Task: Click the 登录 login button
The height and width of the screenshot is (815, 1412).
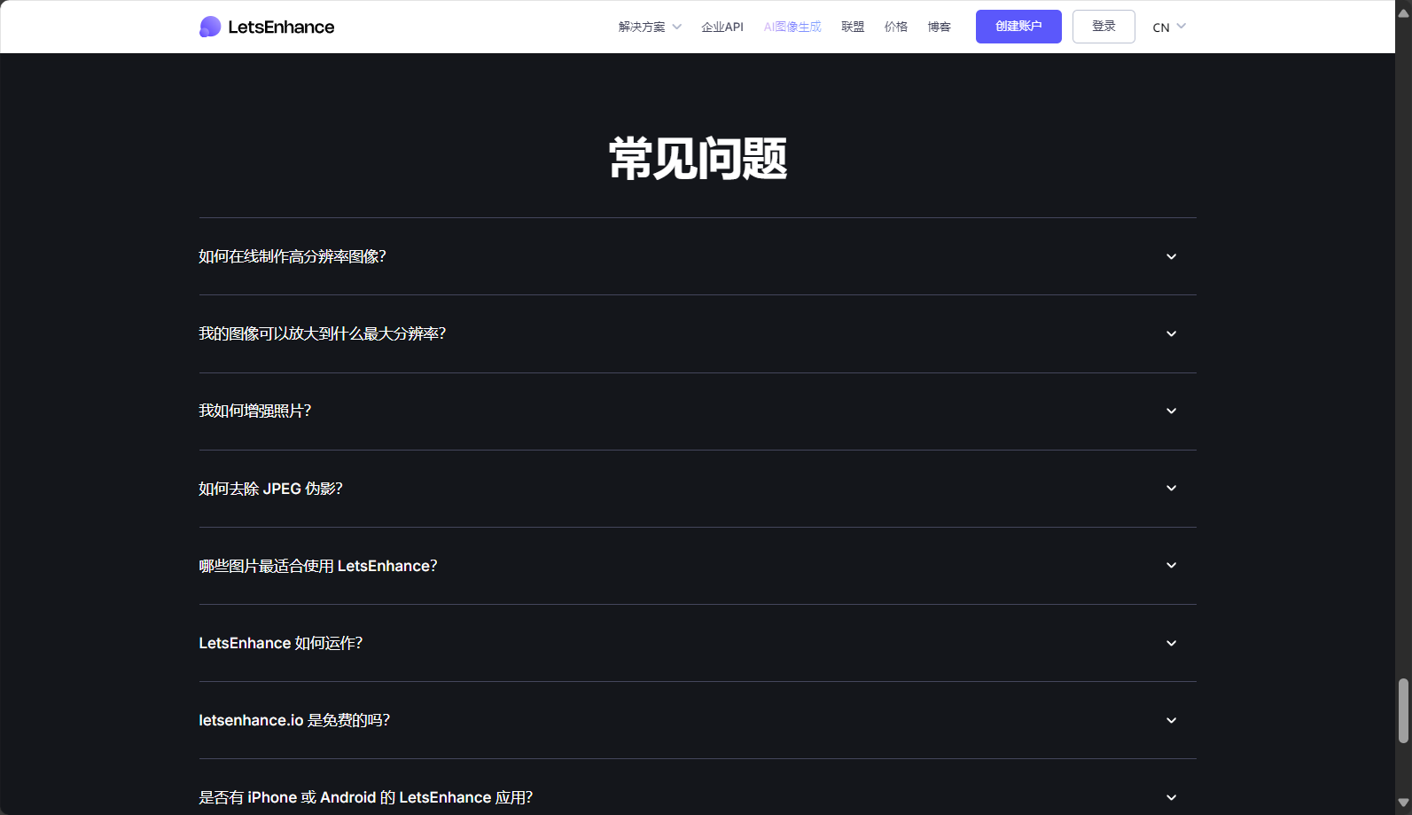Action: (1104, 27)
